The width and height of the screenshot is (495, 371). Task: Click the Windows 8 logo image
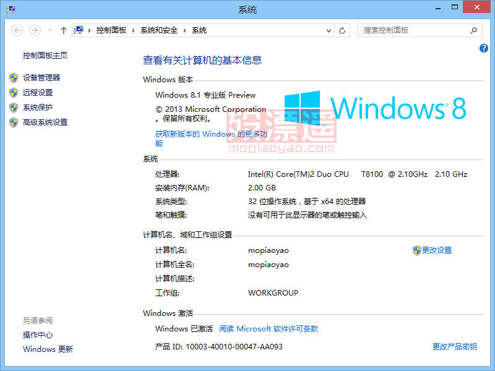pyautogui.click(x=376, y=108)
